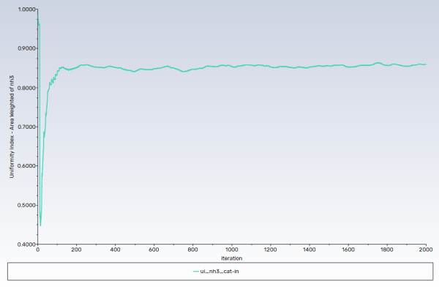Screen dimensions: 439x287
Task: Click the 0.9000 y-axis label
Action: [26, 48]
